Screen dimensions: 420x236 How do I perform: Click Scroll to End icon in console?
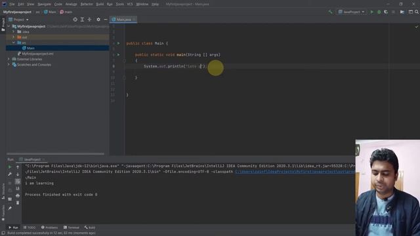click(18, 188)
